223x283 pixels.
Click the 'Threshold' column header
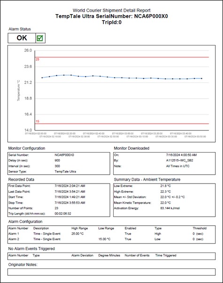coord(200,228)
